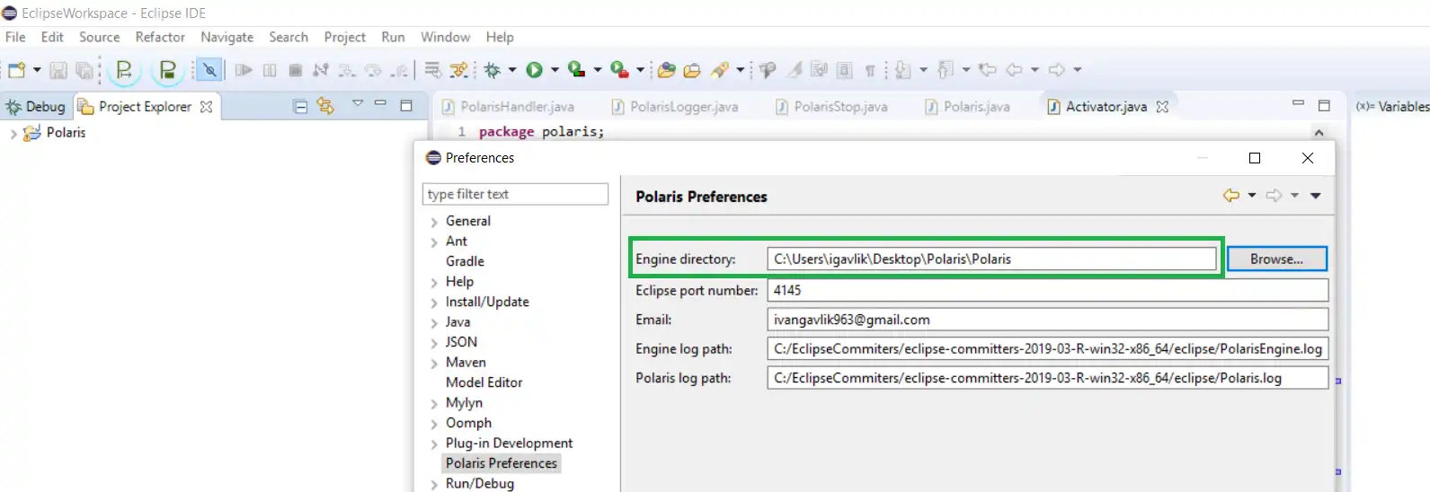
Task: Open the New wizard dropdown arrow
Action: [37, 70]
